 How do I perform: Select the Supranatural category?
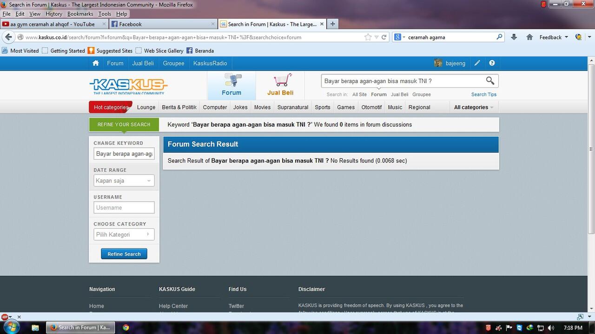[x=293, y=107]
